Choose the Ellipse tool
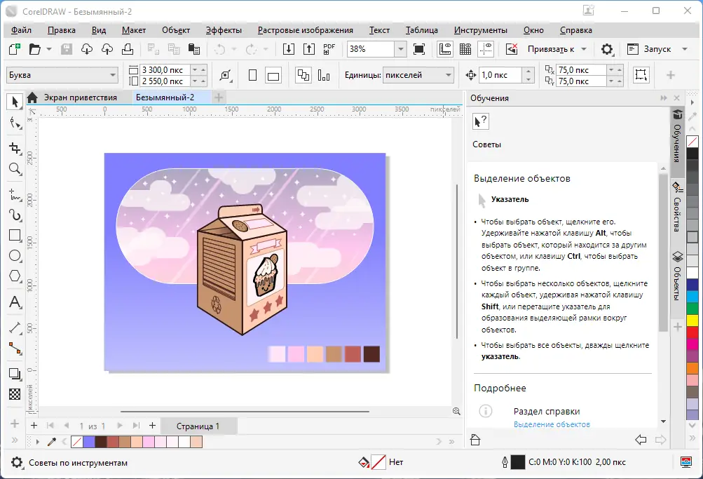This screenshot has height=479, width=703. (15, 256)
